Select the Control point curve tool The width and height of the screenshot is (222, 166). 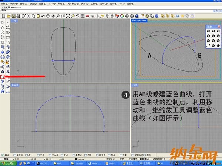[8, 27]
